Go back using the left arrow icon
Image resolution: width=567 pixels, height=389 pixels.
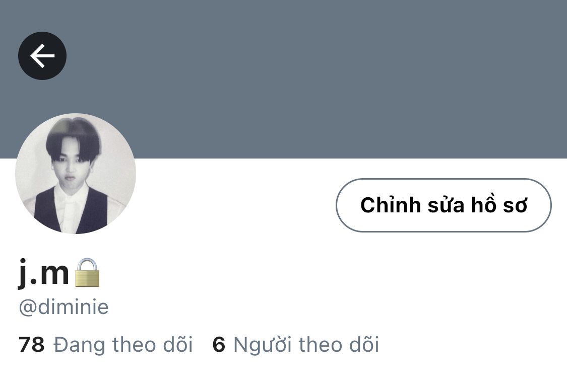pos(42,56)
